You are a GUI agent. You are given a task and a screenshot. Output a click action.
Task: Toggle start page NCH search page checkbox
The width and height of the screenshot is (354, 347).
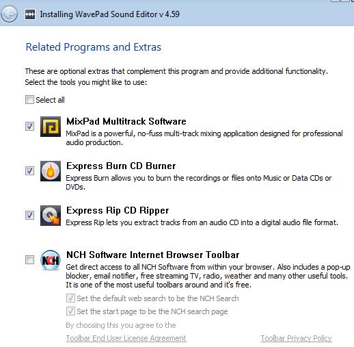[70, 311]
